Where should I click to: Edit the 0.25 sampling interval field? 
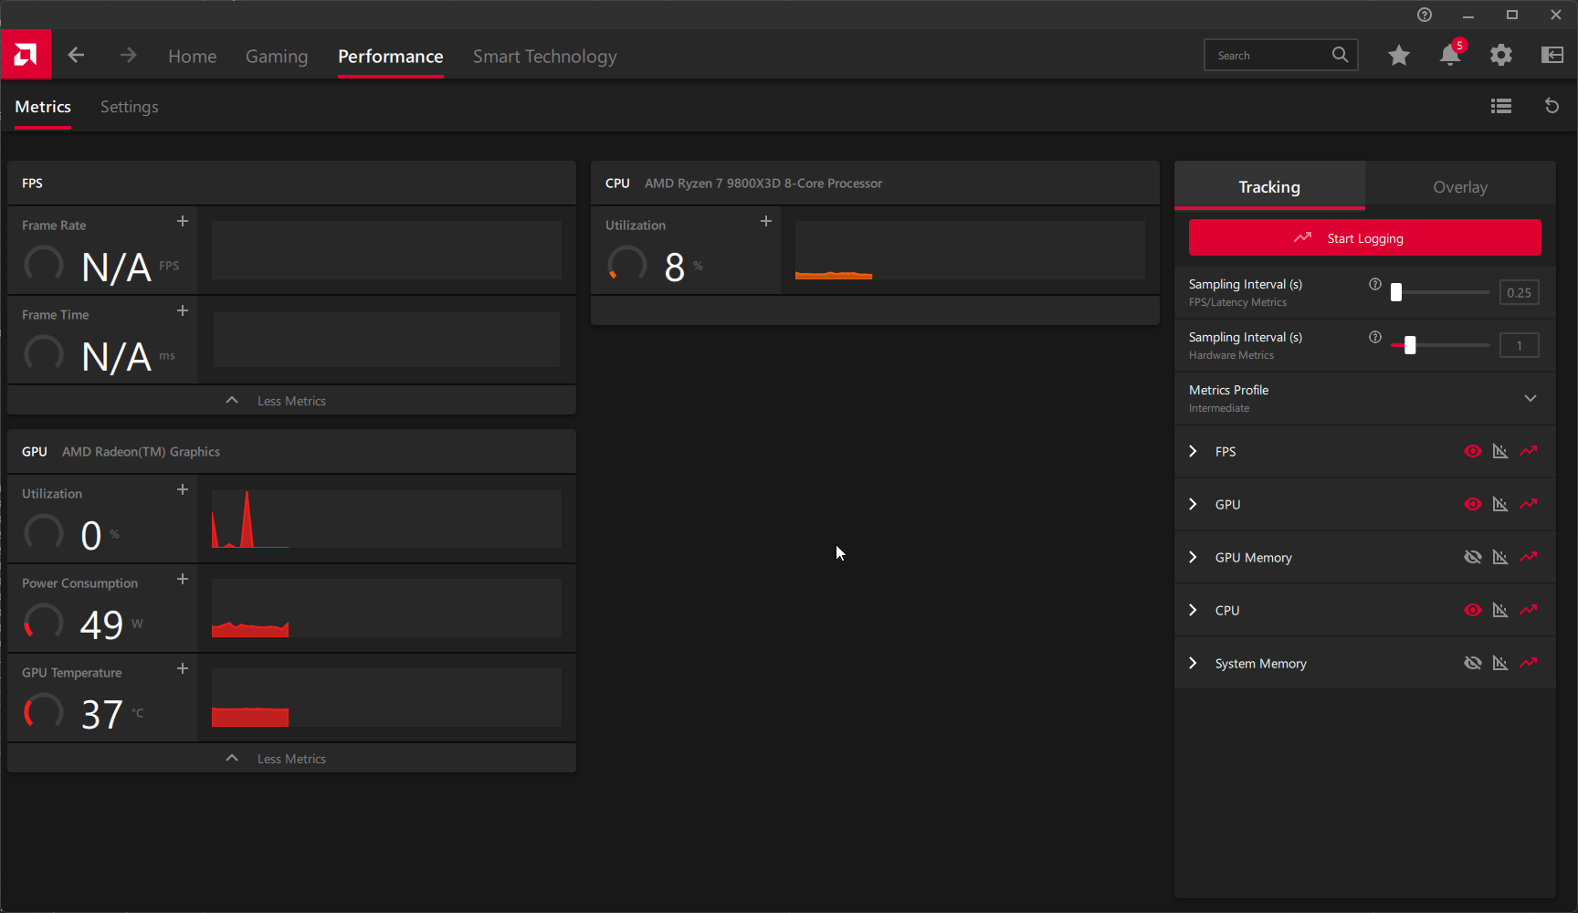click(1520, 292)
